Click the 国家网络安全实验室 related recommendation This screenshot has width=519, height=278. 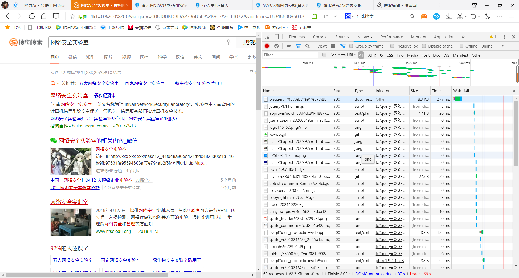pyautogui.click(x=145, y=83)
